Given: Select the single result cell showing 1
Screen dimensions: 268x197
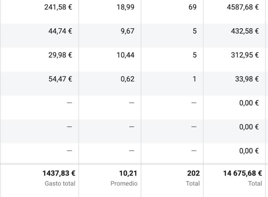Looking at the screenshot, I should click(x=172, y=79).
